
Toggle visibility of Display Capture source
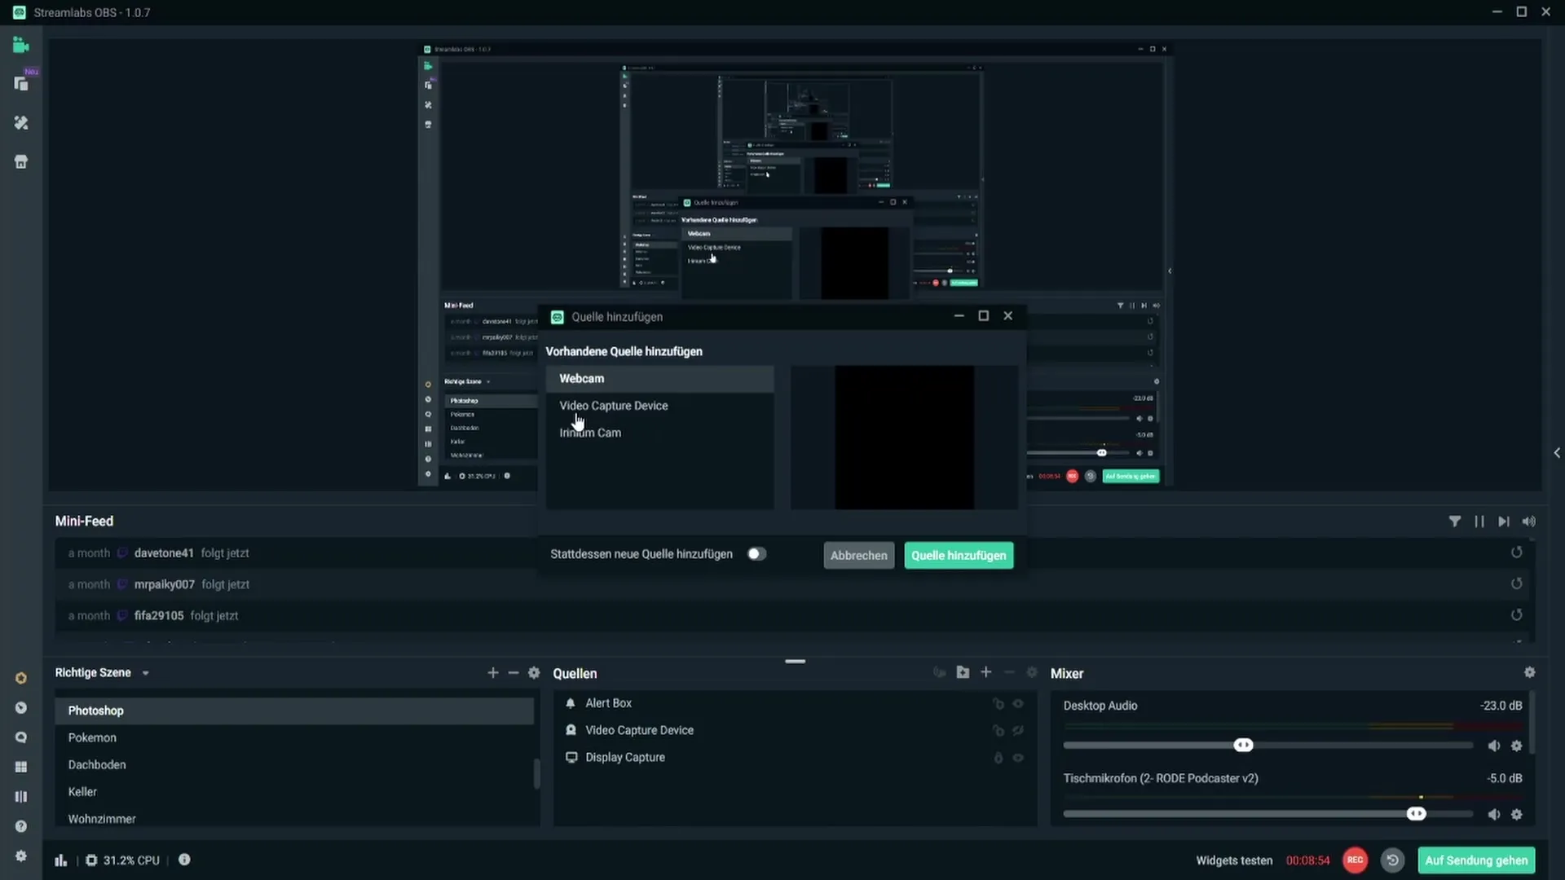(x=1019, y=758)
